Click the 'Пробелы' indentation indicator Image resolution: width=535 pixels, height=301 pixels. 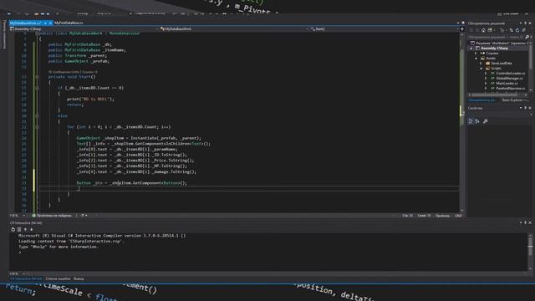(442, 216)
